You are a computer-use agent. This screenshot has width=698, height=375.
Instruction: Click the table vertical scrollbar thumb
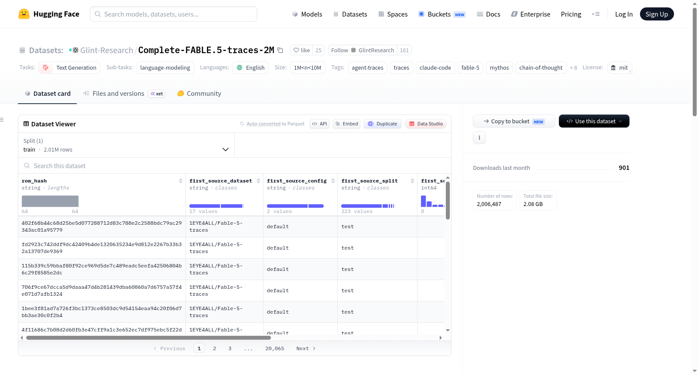click(x=448, y=200)
